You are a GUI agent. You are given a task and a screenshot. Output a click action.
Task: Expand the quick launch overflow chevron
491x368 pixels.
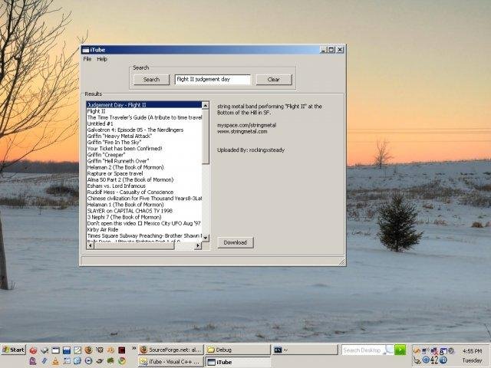134,348
